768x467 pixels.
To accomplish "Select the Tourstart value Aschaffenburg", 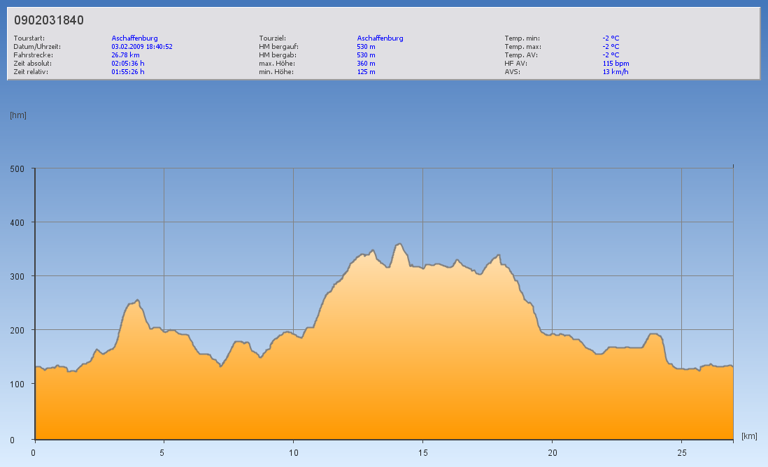I will click(134, 38).
